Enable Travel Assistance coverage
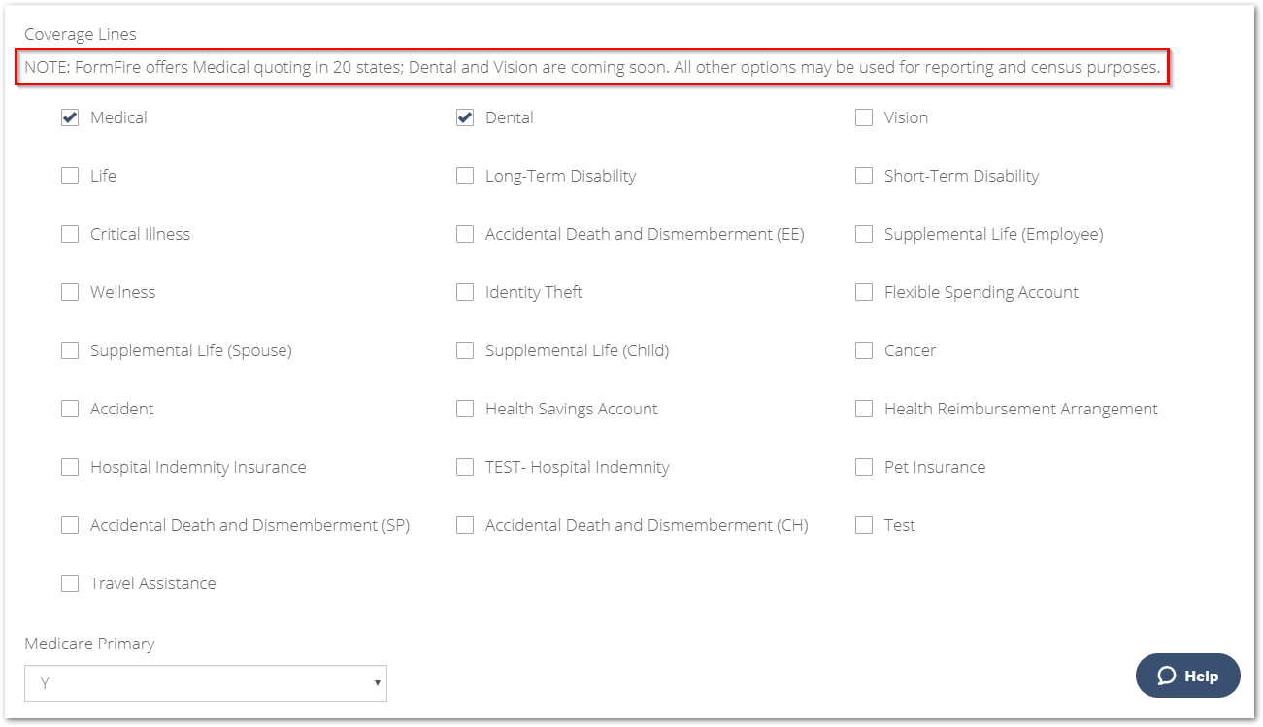Image resolution: width=1263 pixels, height=727 pixels. pos(70,583)
